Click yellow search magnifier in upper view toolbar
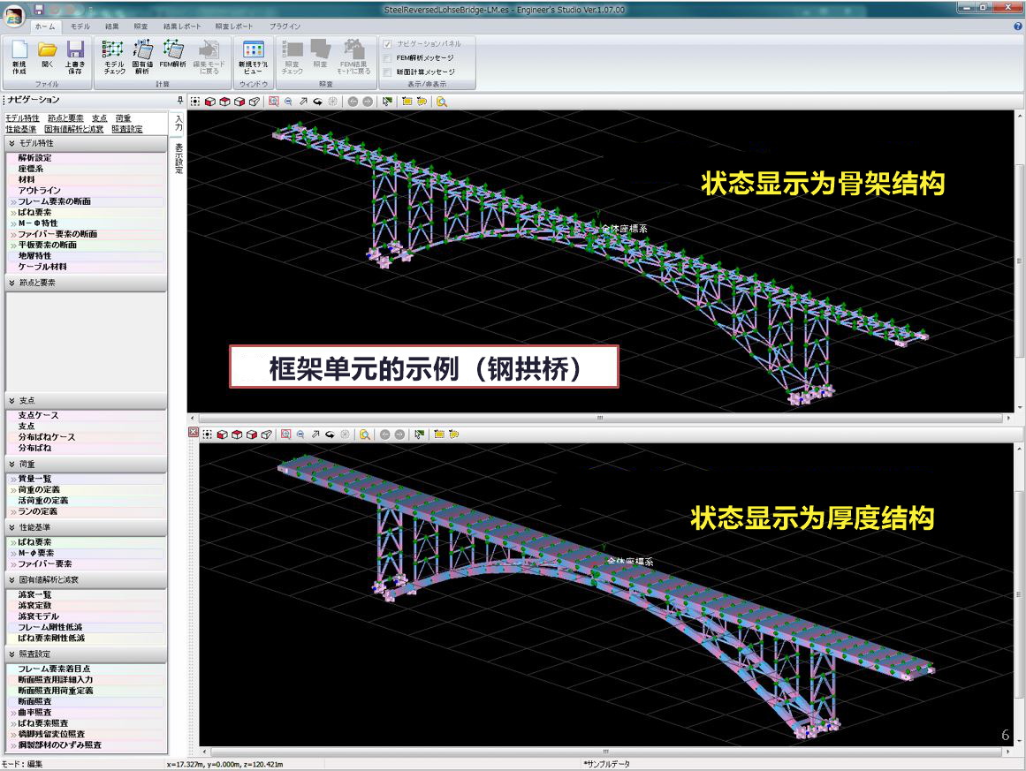This screenshot has width=1026, height=771. coord(442,102)
